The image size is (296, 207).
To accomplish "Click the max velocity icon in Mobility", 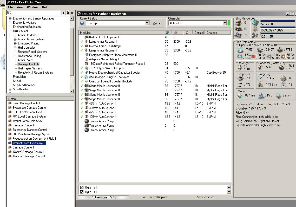I will pyautogui.click(x=240, y=95).
